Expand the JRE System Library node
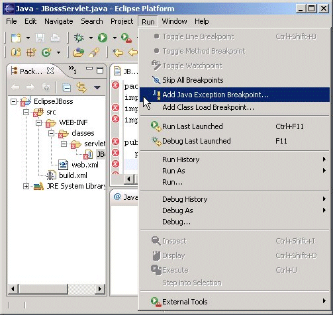The height and width of the screenshot is (315, 333). [x=26, y=187]
